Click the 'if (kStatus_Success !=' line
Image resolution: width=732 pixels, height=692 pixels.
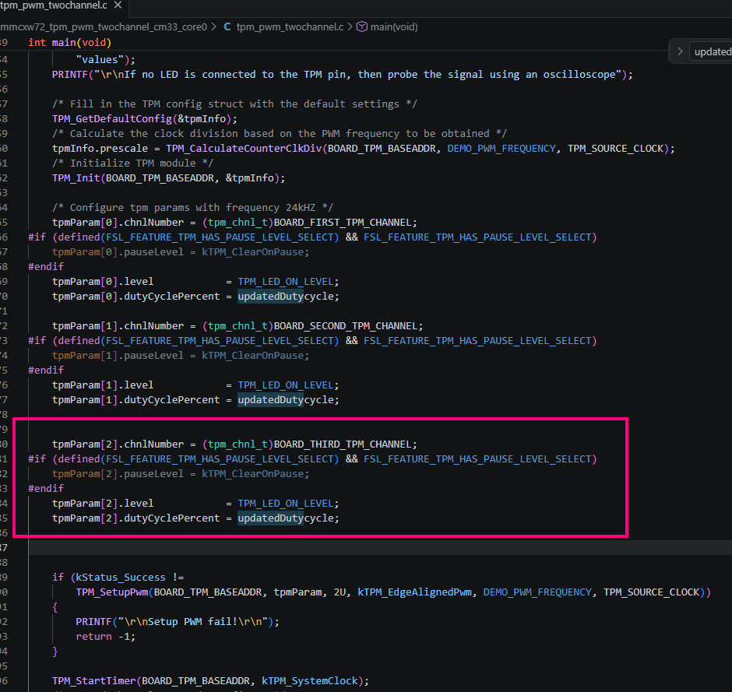click(x=118, y=578)
